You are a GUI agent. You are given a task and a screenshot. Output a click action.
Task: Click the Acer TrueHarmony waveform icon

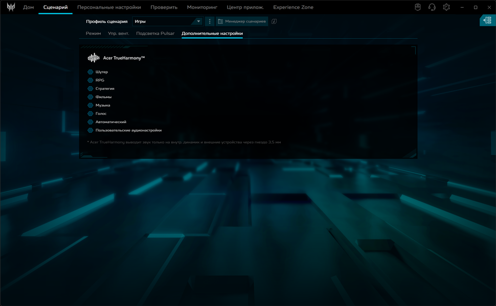(94, 58)
